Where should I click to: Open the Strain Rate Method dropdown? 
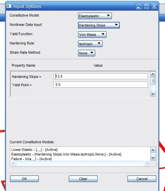[86, 53]
